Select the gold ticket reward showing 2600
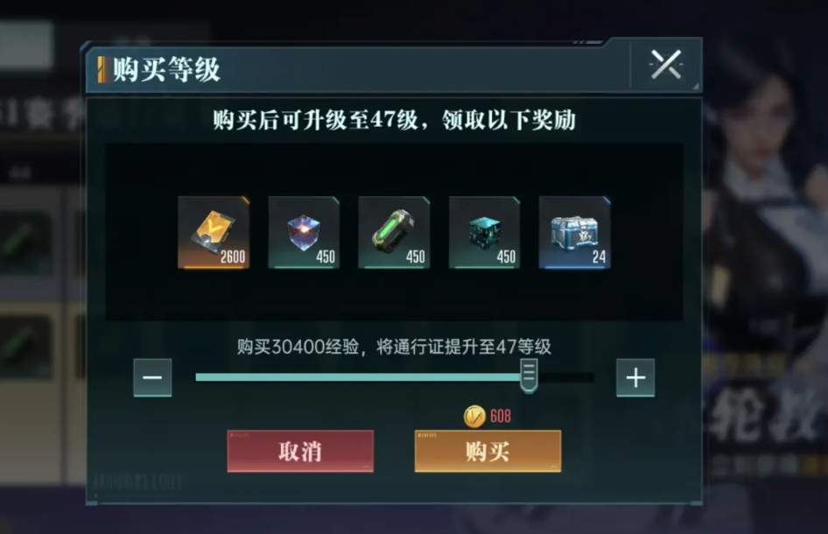Screen dimensions: 828x534 (x=214, y=232)
